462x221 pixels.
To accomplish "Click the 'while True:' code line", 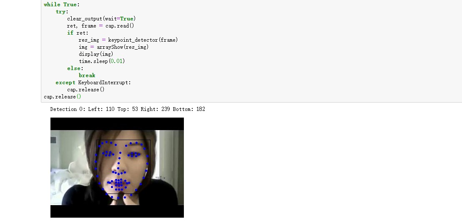I will click(x=62, y=5).
